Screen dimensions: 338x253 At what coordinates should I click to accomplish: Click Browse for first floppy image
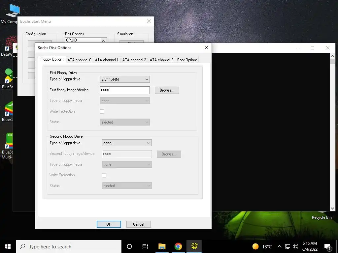click(167, 90)
